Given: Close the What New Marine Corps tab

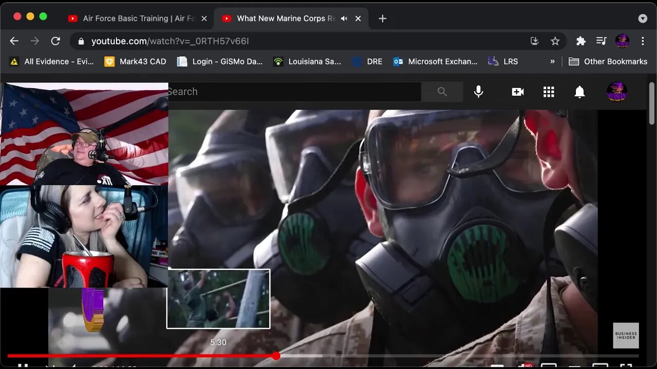Looking at the screenshot, I should [x=358, y=18].
